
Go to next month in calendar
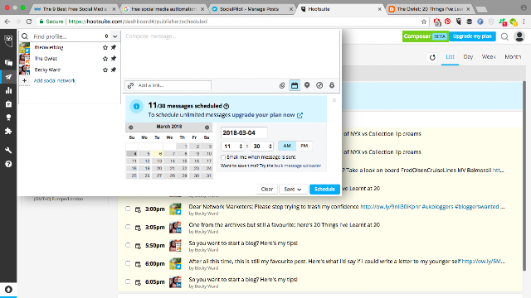207,127
